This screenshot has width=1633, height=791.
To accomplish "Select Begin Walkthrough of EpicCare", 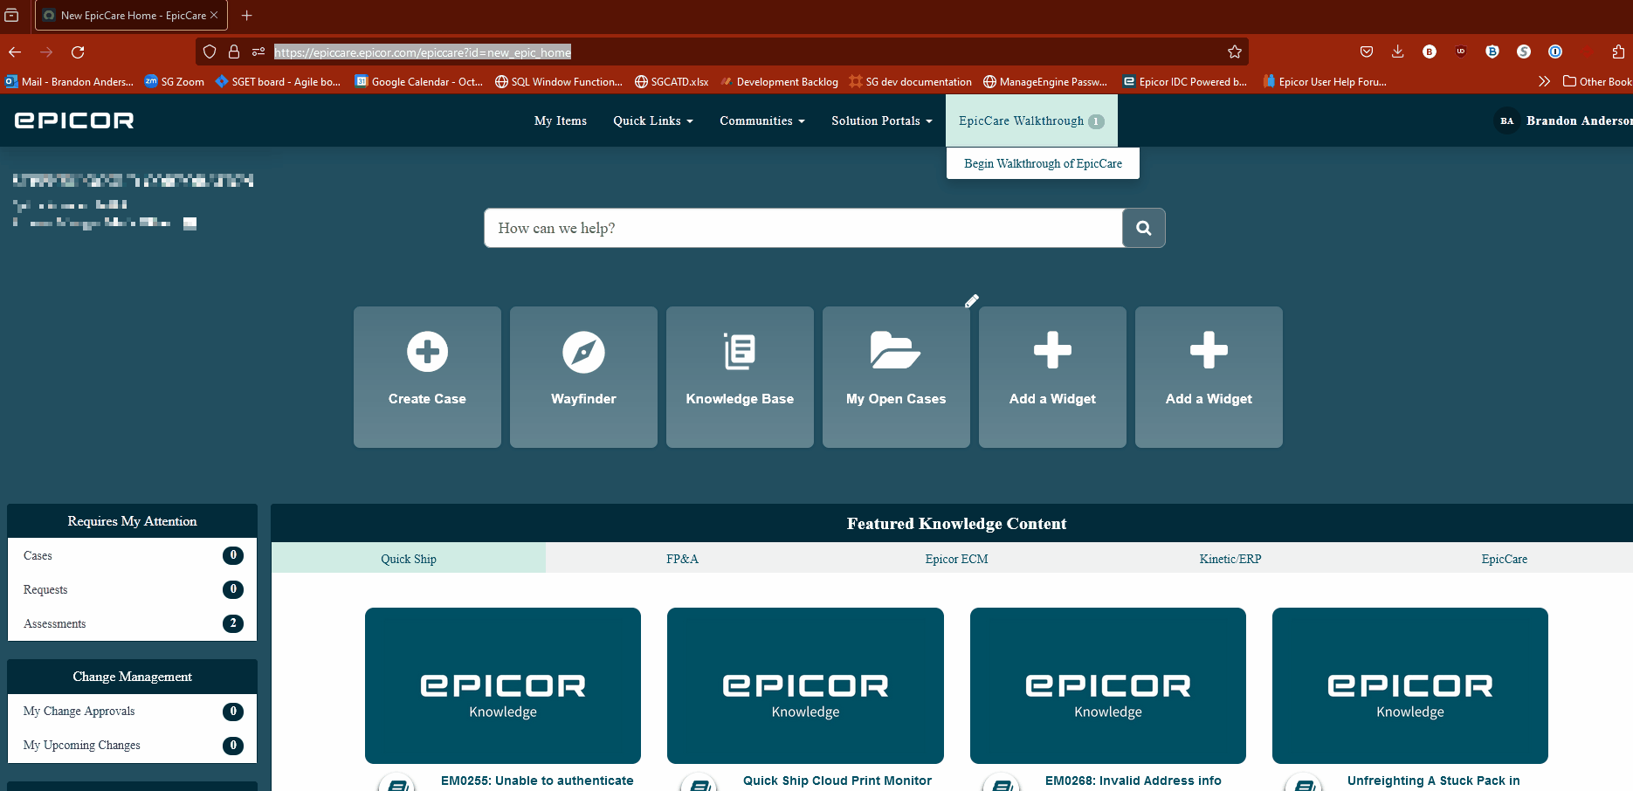I will [1043, 163].
